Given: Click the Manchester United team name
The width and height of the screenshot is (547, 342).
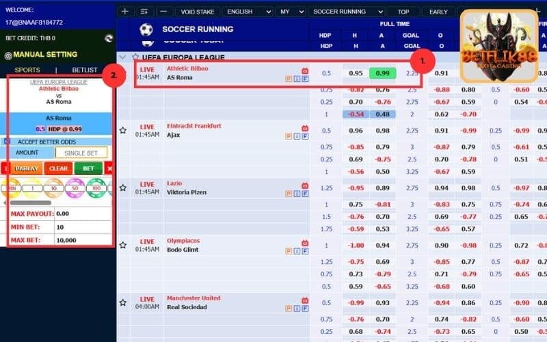Looking at the screenshot, I should tap(194, 298).
